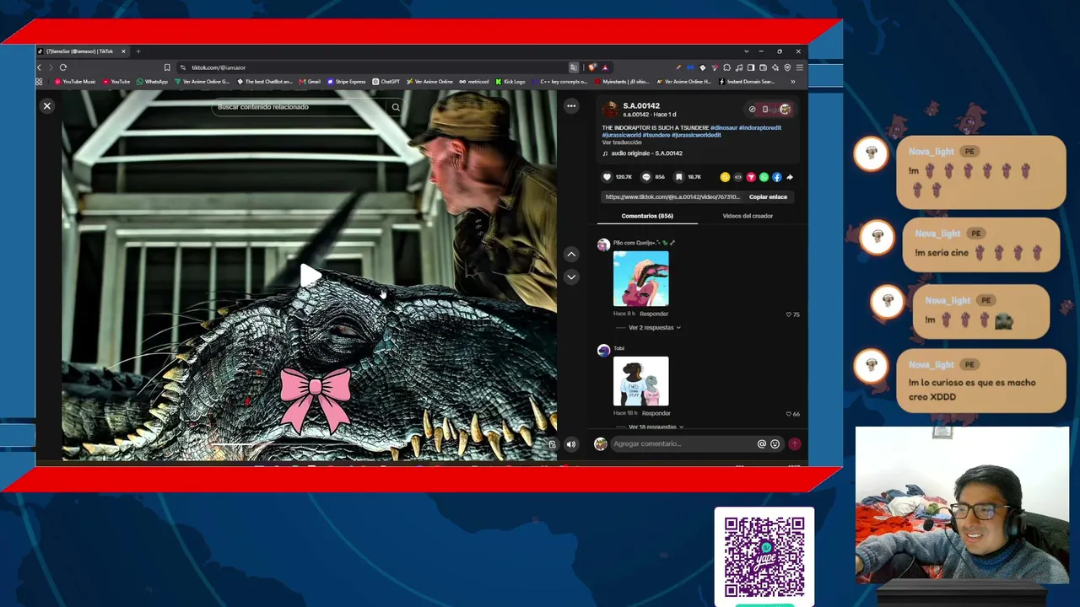
Task: Click the #jurassicworld hashtag
Action: click(x=621, y=135)
